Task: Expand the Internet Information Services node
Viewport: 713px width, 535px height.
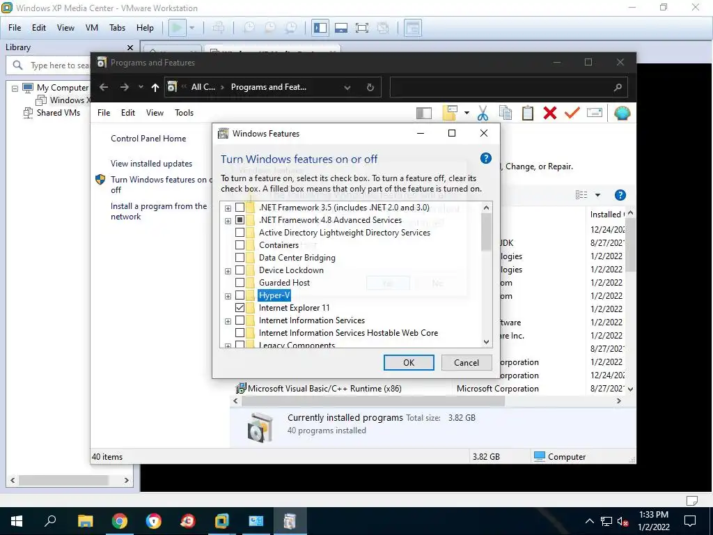Action: [228, 321]
